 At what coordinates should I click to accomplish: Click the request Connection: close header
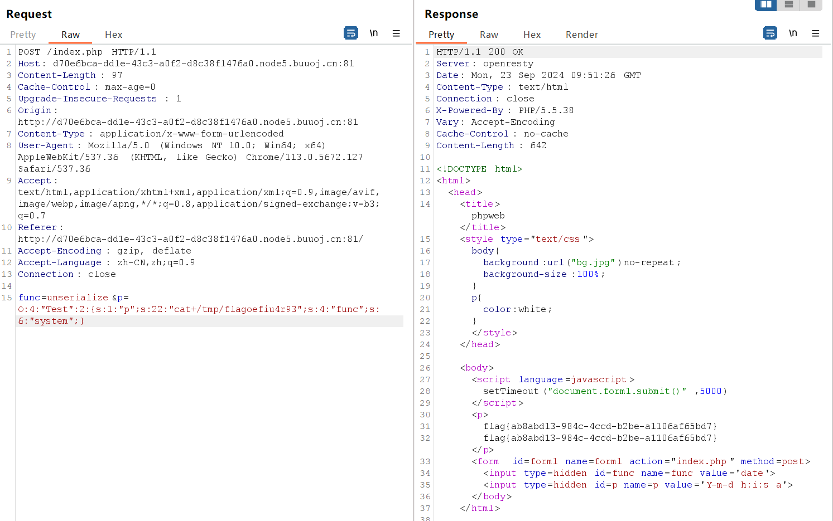click(67, 274)
